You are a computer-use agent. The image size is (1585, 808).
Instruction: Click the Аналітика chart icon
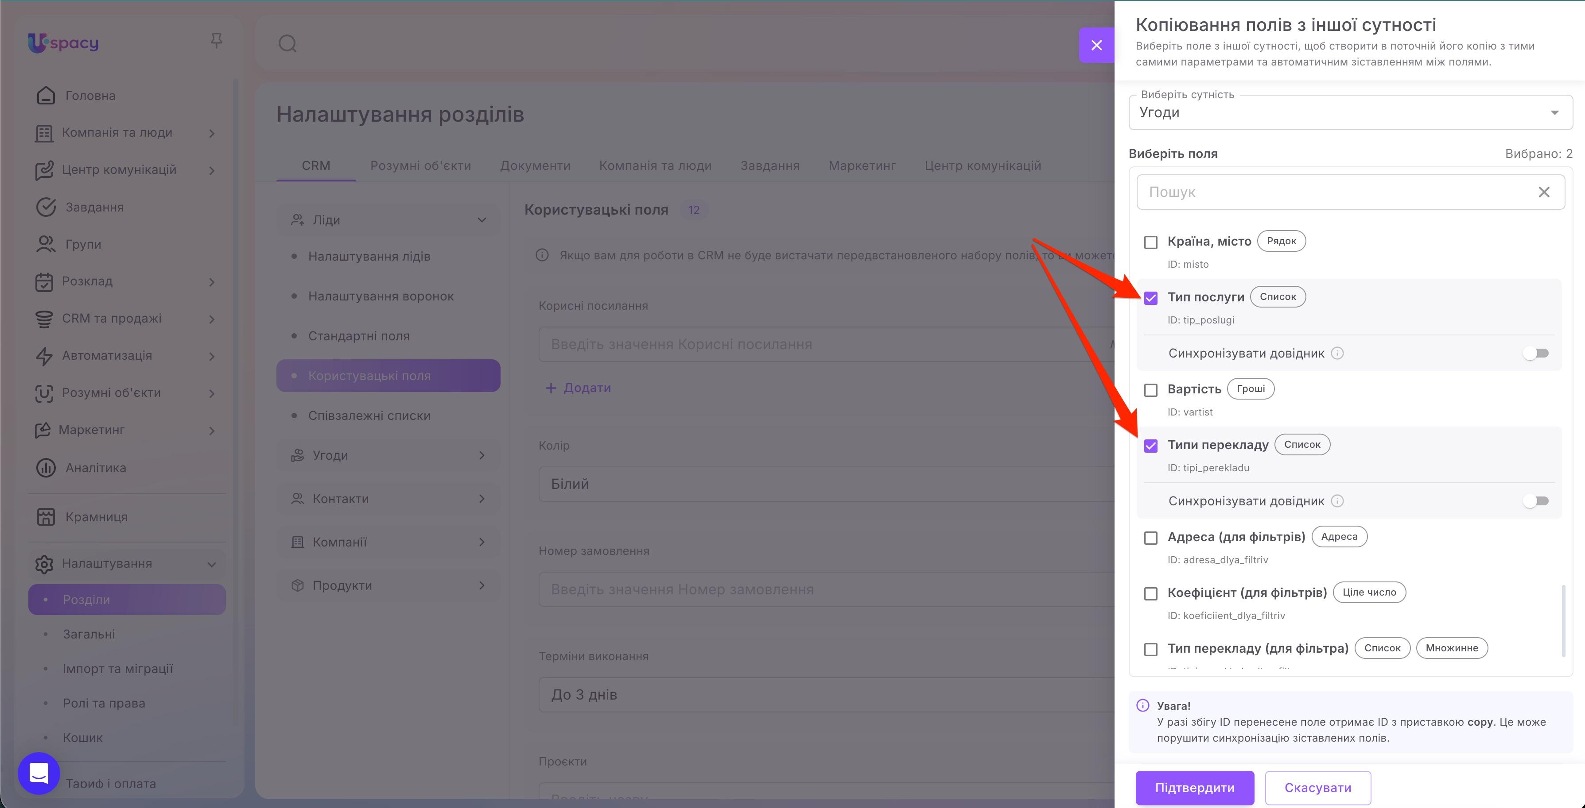point(46,468)
